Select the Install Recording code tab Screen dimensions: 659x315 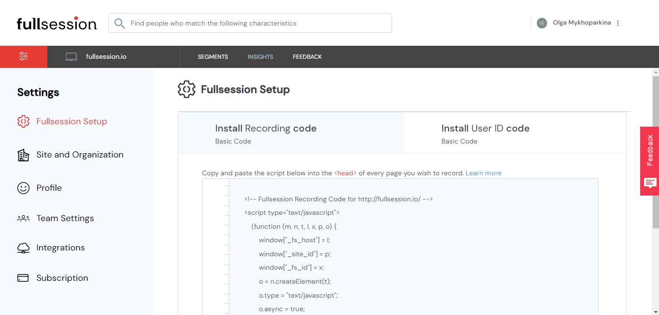tap(291, 133)
